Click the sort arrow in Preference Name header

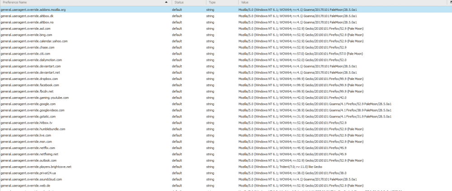[166, 3]
